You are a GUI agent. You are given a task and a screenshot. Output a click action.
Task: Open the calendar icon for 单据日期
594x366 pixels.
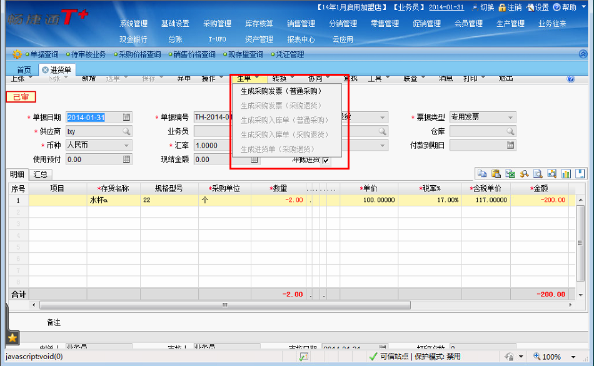pyautogui.click(x=126, y=118)
